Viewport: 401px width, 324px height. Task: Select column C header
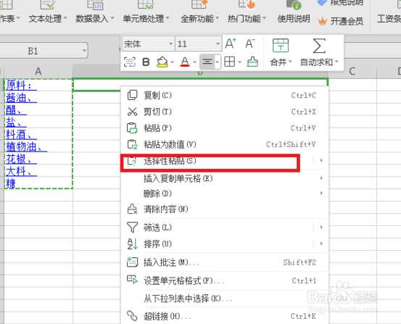[352, 71]
